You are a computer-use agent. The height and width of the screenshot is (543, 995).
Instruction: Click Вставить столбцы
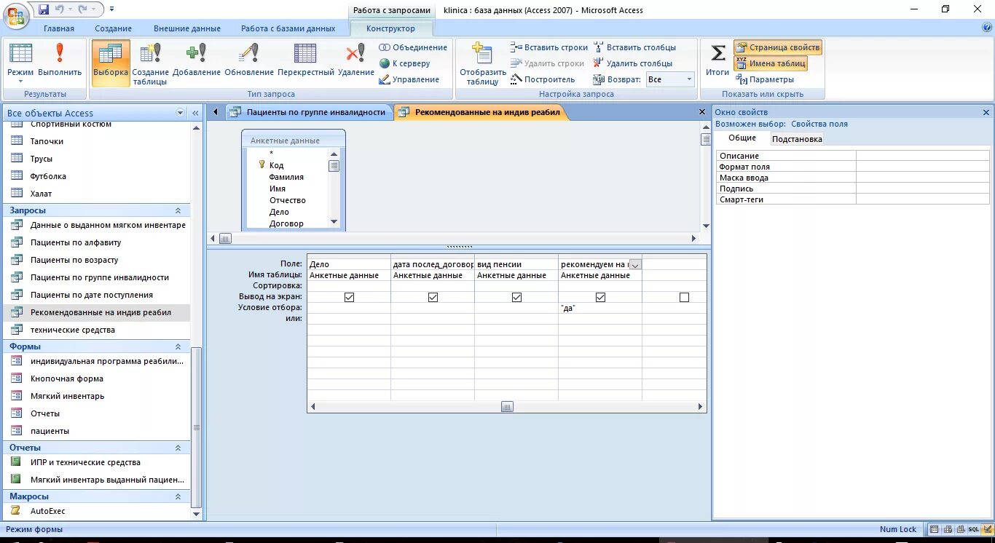pyautogui.click(x=634, y=47)
